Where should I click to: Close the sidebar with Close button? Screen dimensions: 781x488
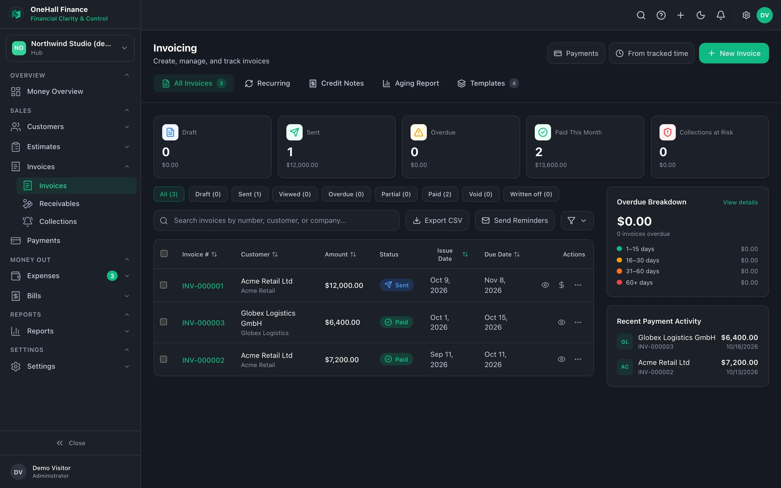click(x=70, y=443)
